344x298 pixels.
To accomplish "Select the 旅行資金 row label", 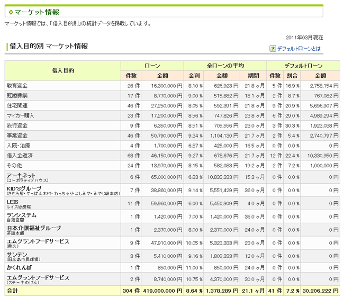I will (17, 126).
